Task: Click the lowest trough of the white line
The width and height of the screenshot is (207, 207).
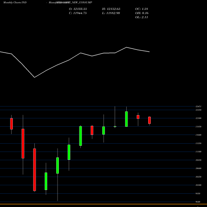Action: click(34, 77)
